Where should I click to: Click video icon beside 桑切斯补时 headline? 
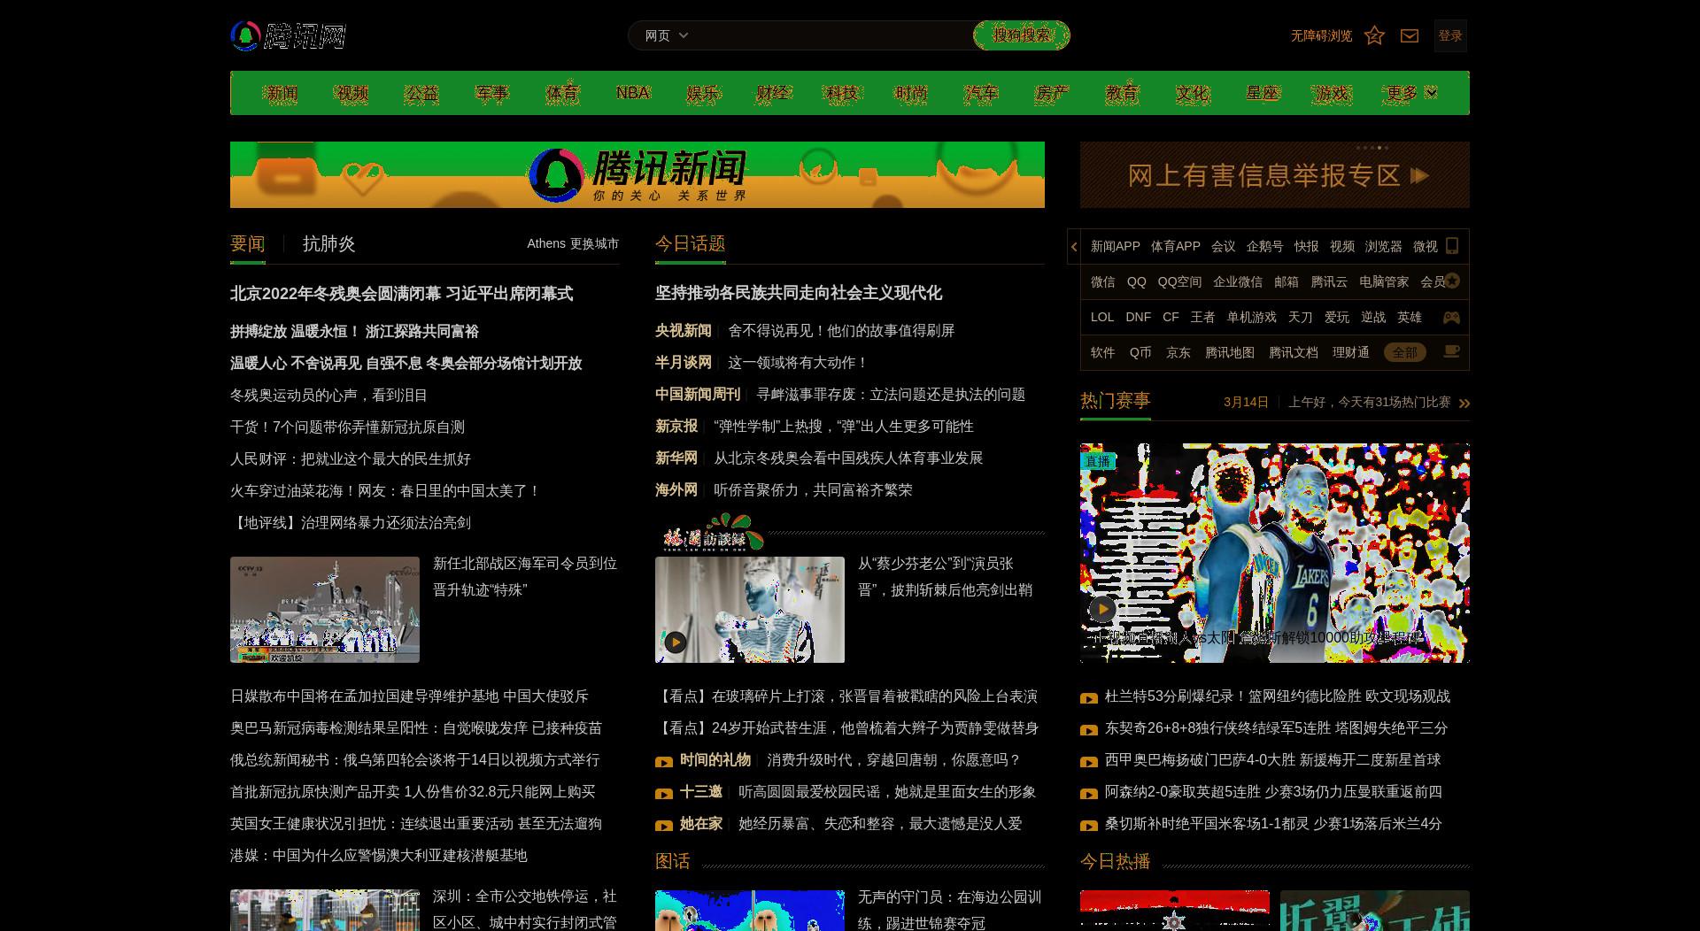1089,826
